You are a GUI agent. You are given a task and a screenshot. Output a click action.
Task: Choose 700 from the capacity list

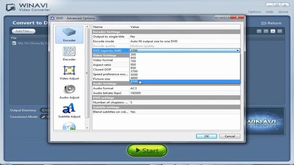[x=185, y=61]
